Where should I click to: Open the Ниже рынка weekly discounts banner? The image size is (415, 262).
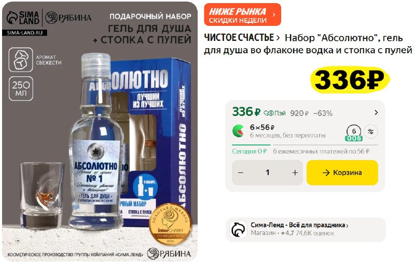point(242,15)
